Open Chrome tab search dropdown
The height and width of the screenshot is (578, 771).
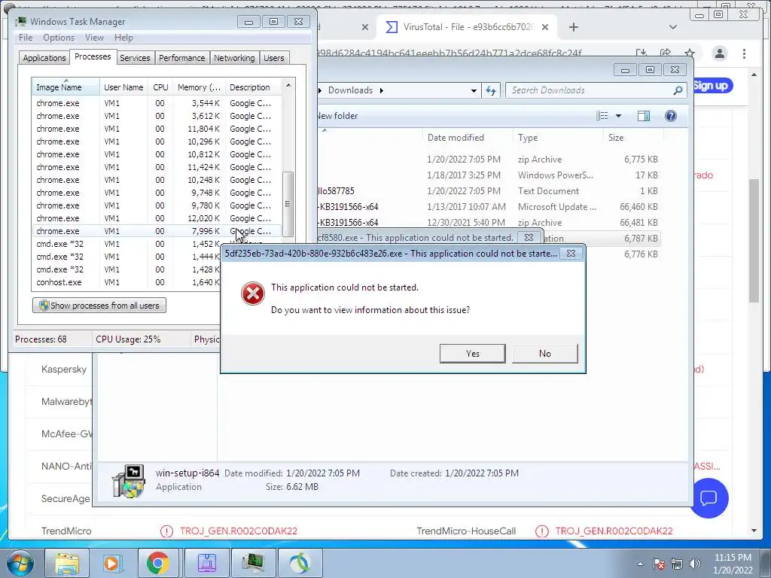click(672, 27)
